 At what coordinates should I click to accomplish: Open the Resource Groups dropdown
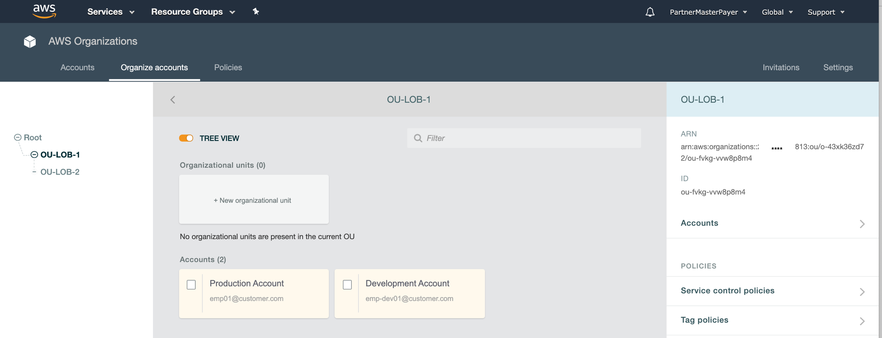193,12
